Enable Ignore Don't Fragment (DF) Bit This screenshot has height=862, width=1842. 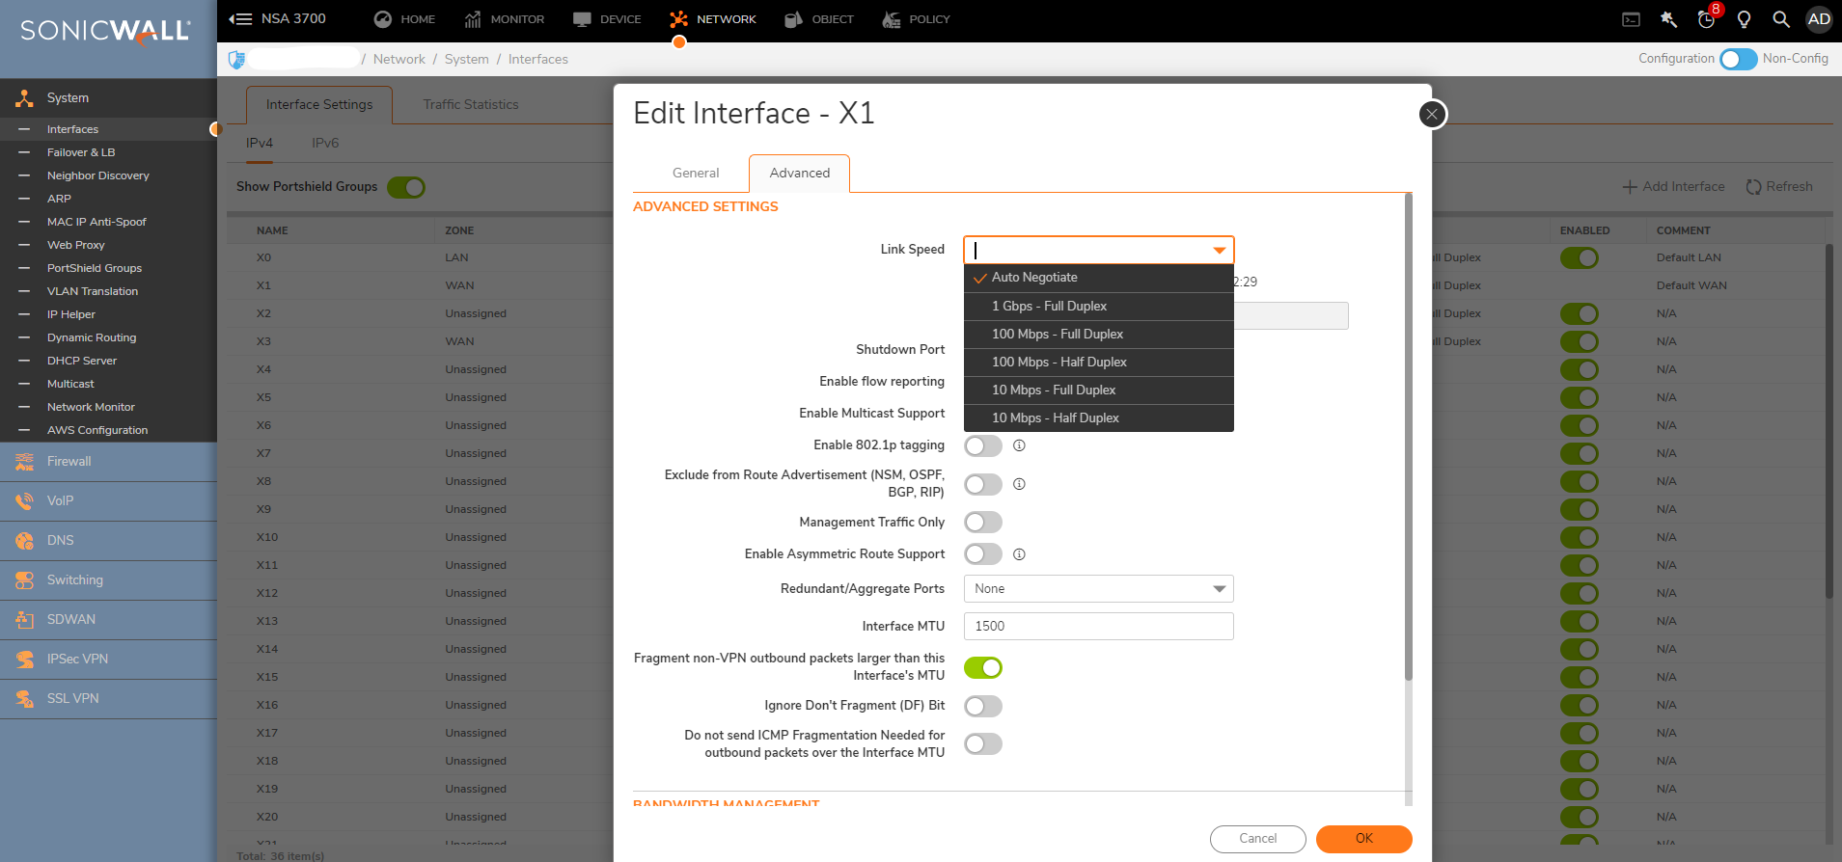point(982,707)
